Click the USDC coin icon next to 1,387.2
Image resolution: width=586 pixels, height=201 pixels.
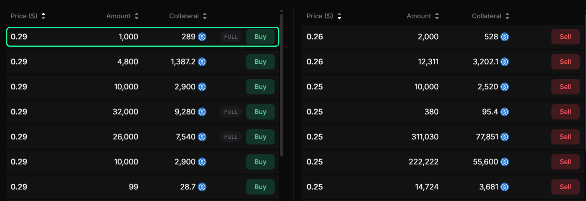pos(202,62)
